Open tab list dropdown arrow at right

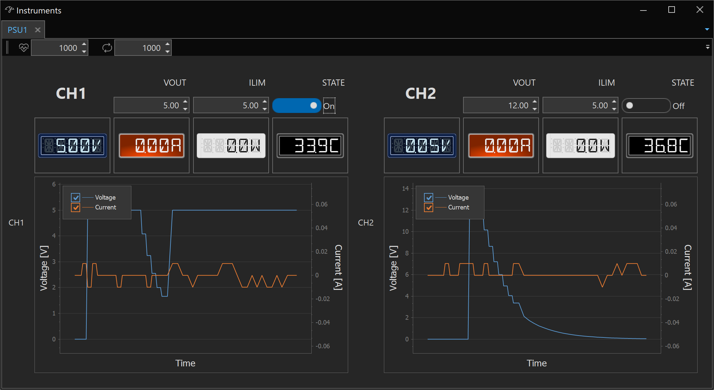point(707,30)
